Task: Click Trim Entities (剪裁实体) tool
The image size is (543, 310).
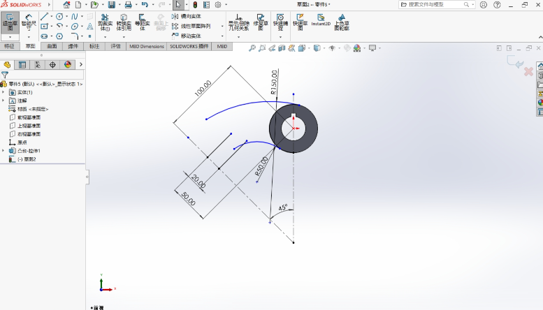Action: [x=105, y=22]
